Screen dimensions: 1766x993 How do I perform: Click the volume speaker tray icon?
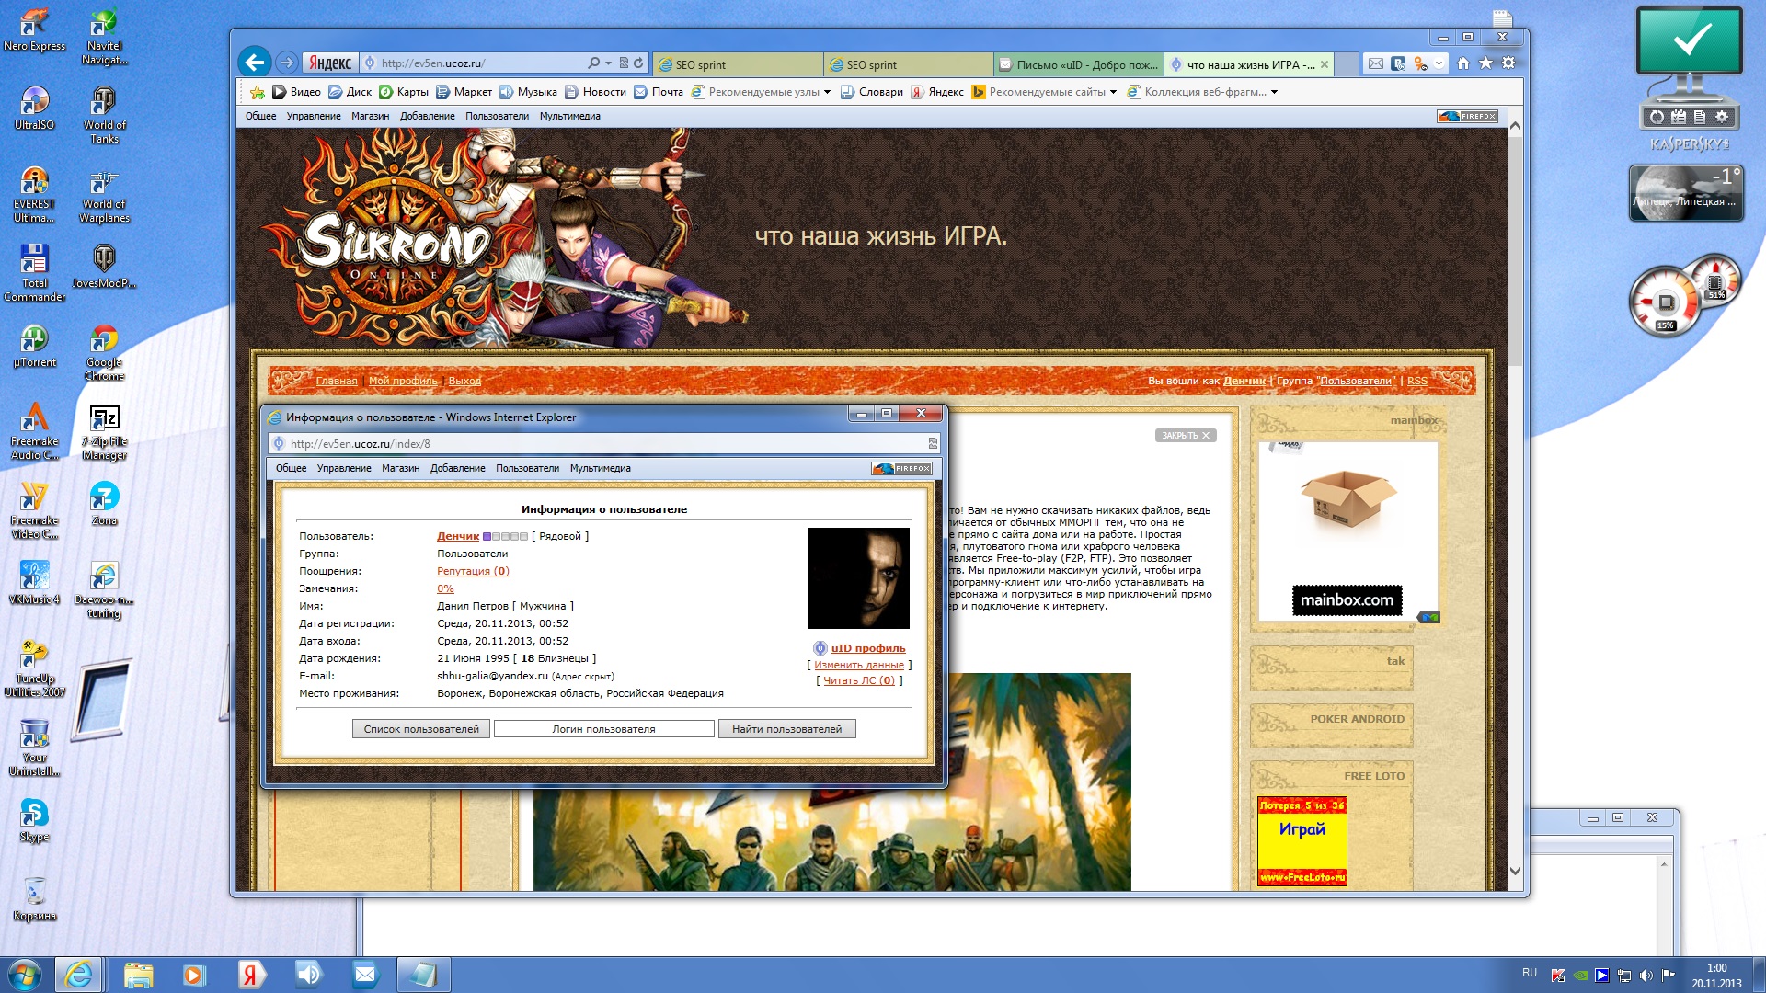pyautogui.click(x=1646, y=976)
